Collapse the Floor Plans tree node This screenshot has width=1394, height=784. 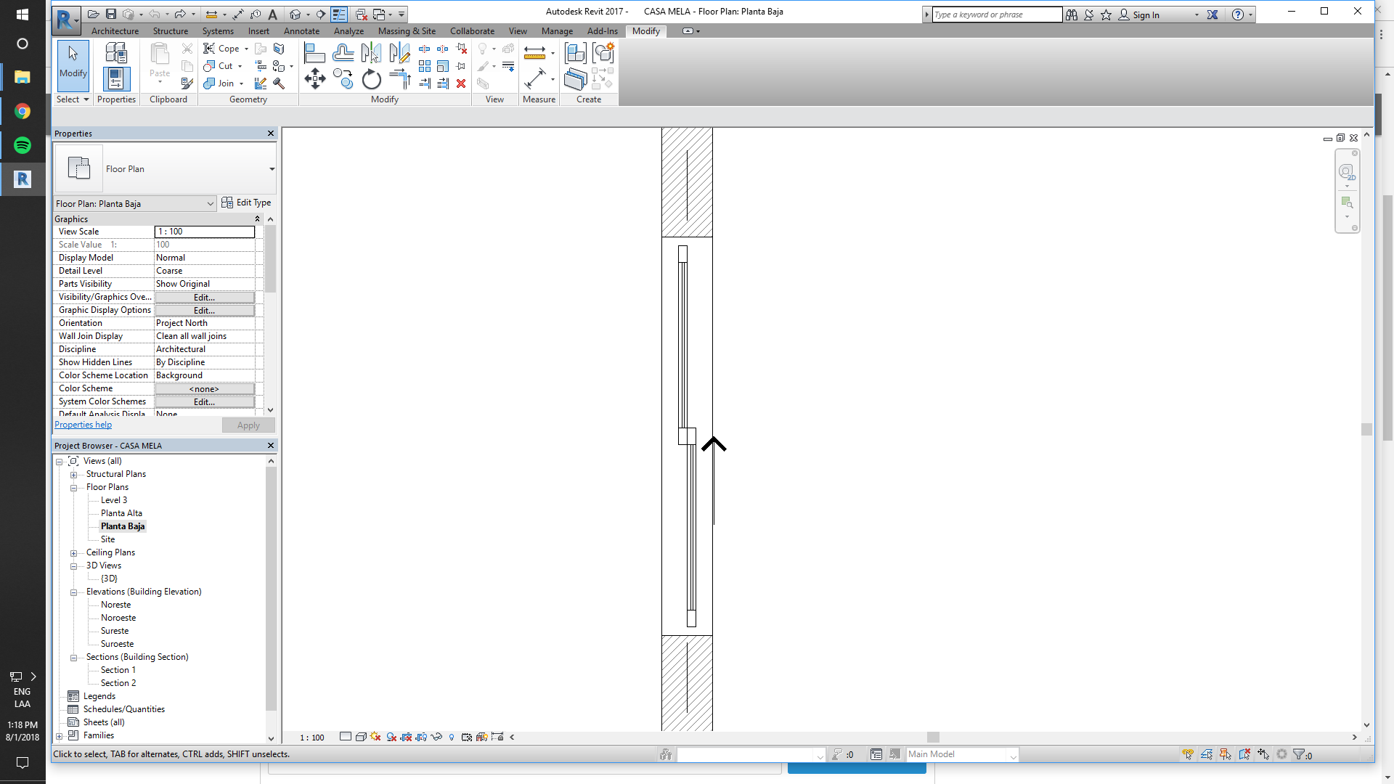coord(73,488)
